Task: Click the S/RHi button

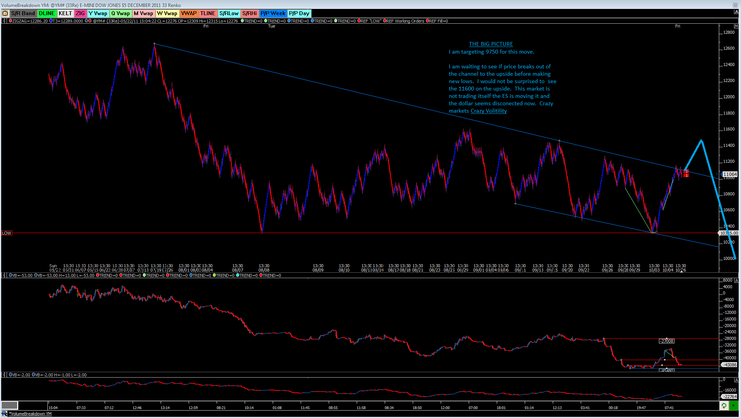Action: (250, 14)
